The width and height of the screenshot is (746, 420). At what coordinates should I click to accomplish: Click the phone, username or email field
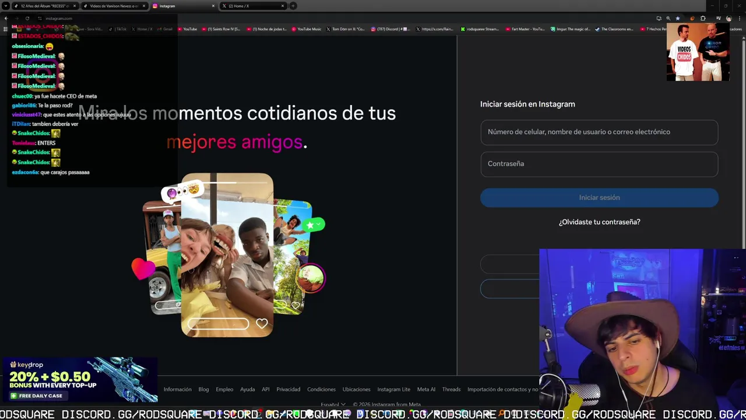(599, 132)
